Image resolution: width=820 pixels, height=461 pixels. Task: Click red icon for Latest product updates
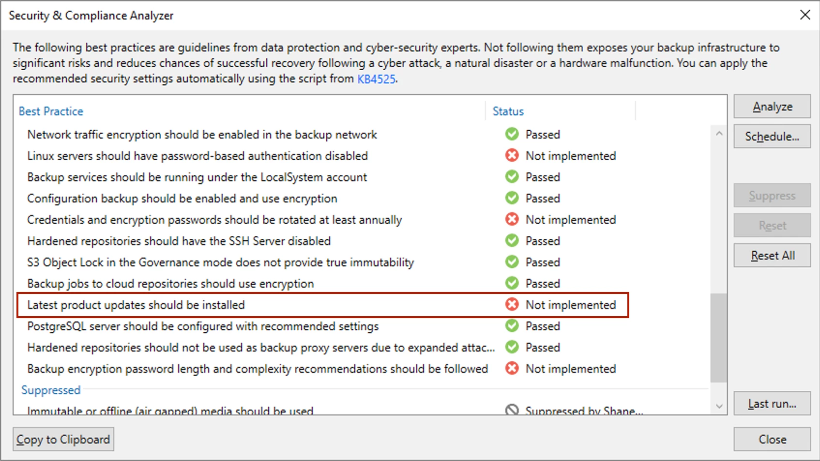[512, 305]
